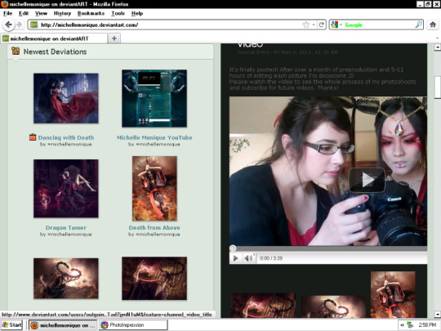Viewport: 441px width, 331px height.
Task: Click the Firefox forward arrow button
Action: click(x=19, y=25)
